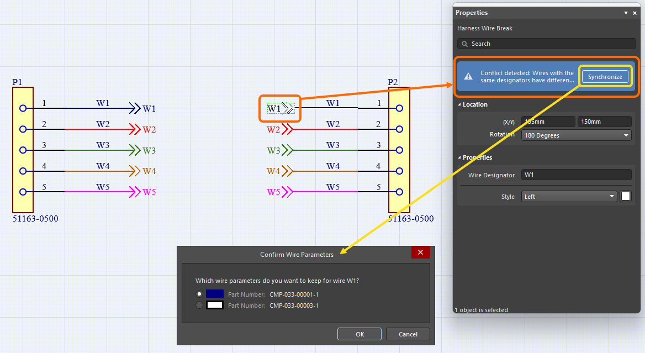This screenshot has height=353, width=645.
Task: Select the brown W4 wire break near P2
Action: click(280, 171)
